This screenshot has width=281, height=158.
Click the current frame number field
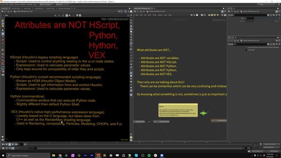click(20, 144)
